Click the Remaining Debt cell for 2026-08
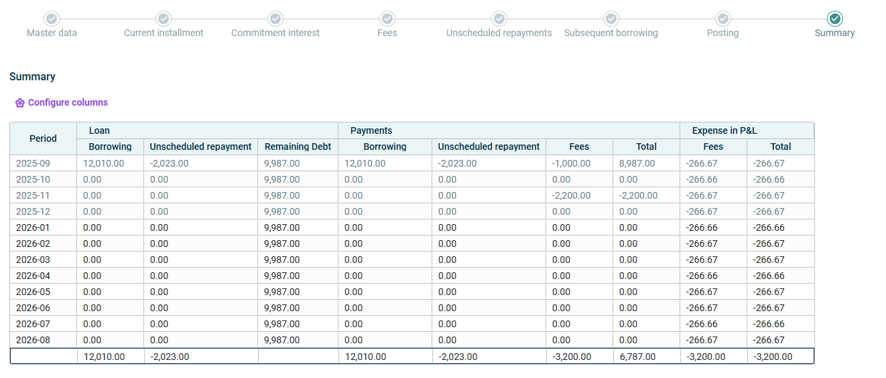The image size is (886, 378). tap(298, 340)
